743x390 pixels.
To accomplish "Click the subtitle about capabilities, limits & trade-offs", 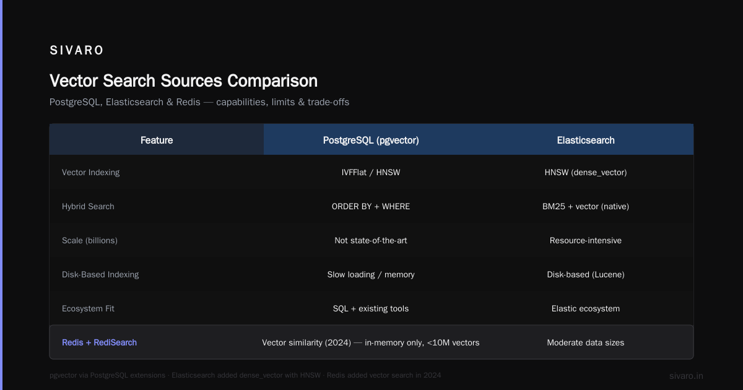I will click(x=199, y=102).
